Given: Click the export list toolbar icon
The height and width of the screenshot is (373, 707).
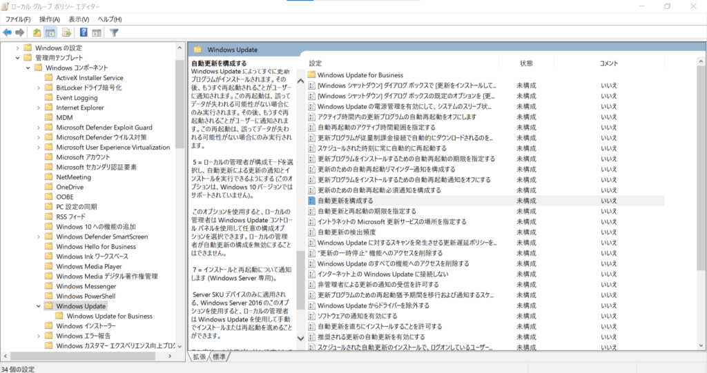Looking at the screenshot, I should click(67, 32).
